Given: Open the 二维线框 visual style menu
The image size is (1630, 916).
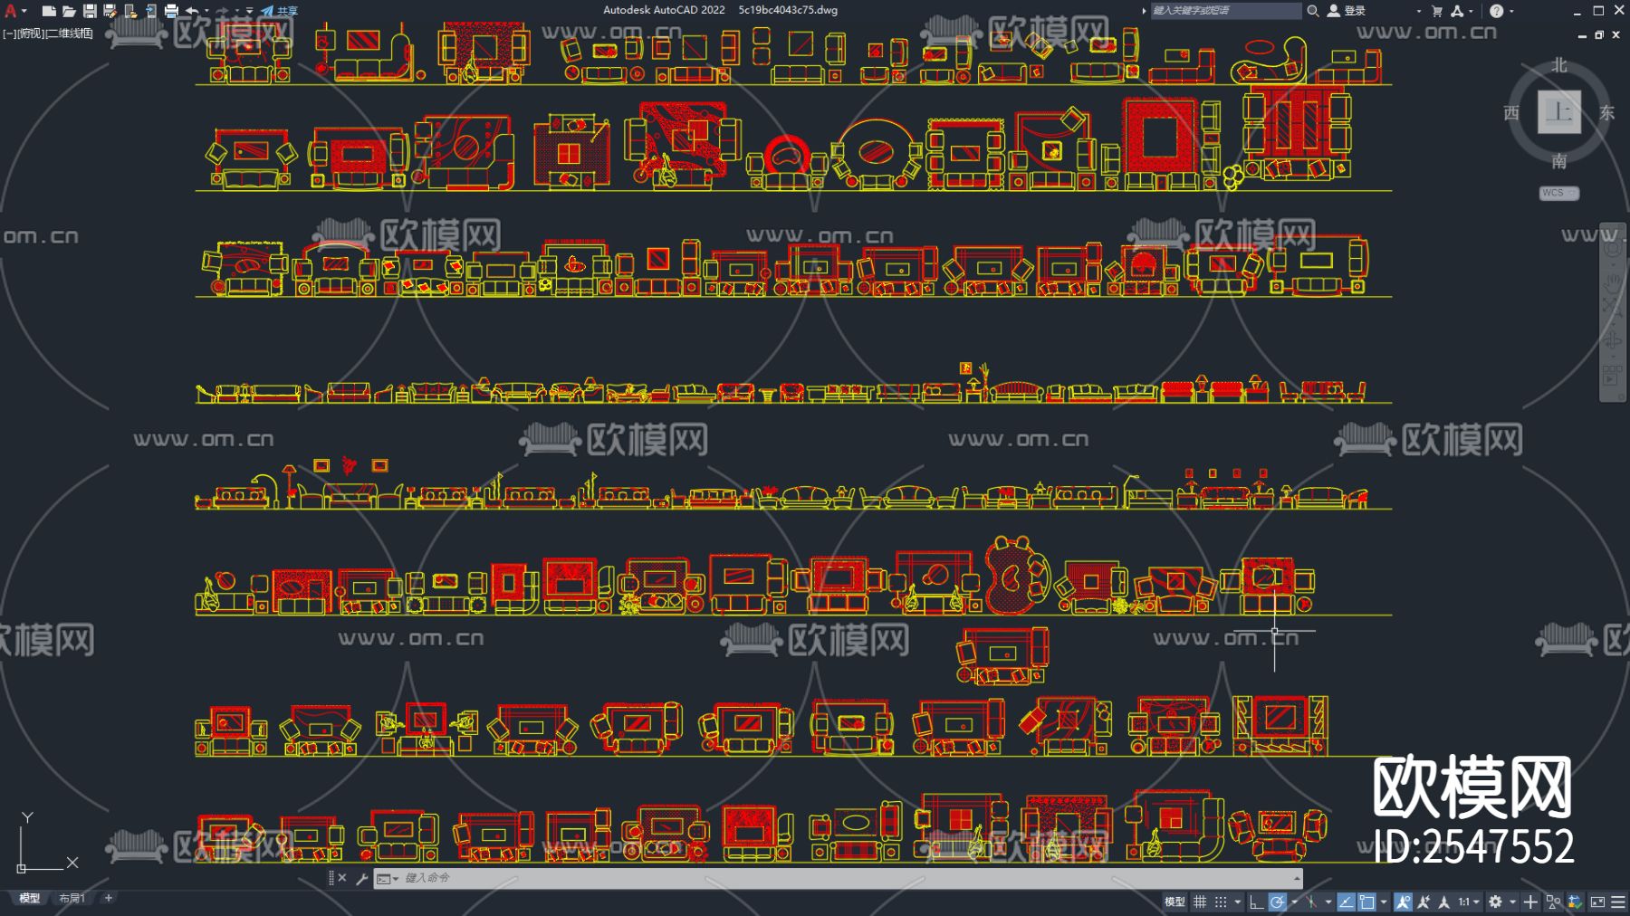Looking at the screenshot, I should [x=70, y=33].
